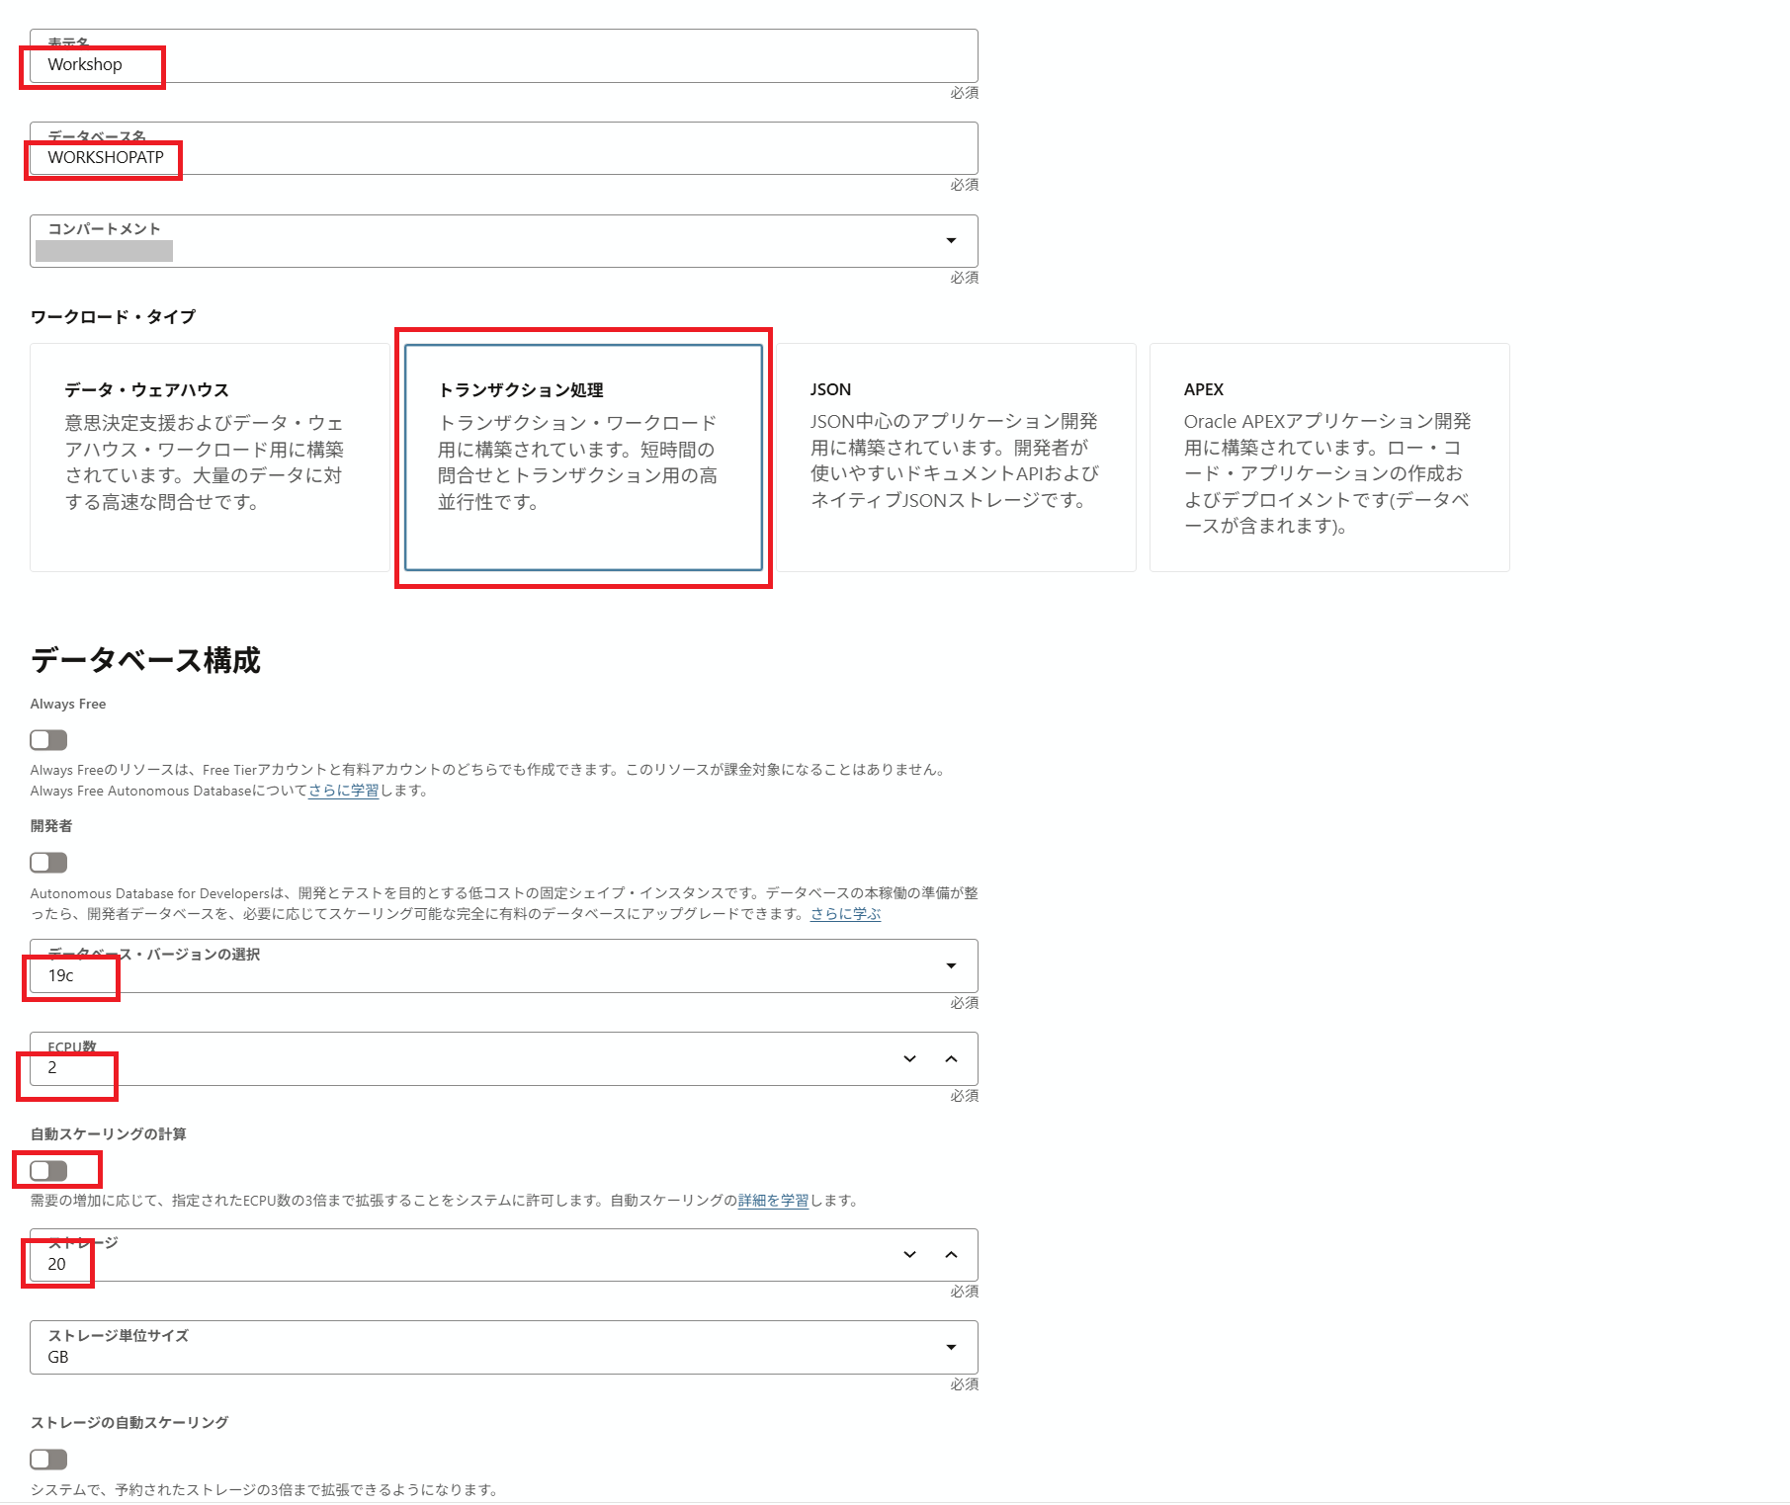Image resolution: width=1790 pixels, height=1505 pixels.
Task: Choose the APEX workload type card
Action: click(x=1328, y=457)
